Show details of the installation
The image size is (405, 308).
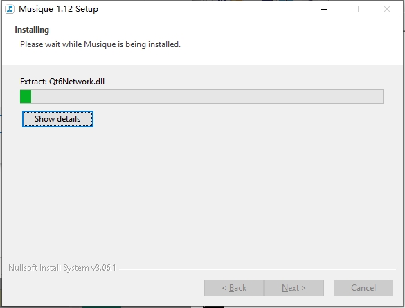pyautogui.click(x=57, y=119)
